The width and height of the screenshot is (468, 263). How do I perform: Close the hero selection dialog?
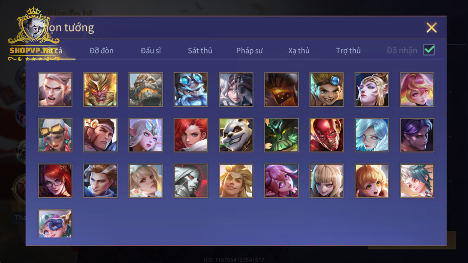tap(431, 28)
